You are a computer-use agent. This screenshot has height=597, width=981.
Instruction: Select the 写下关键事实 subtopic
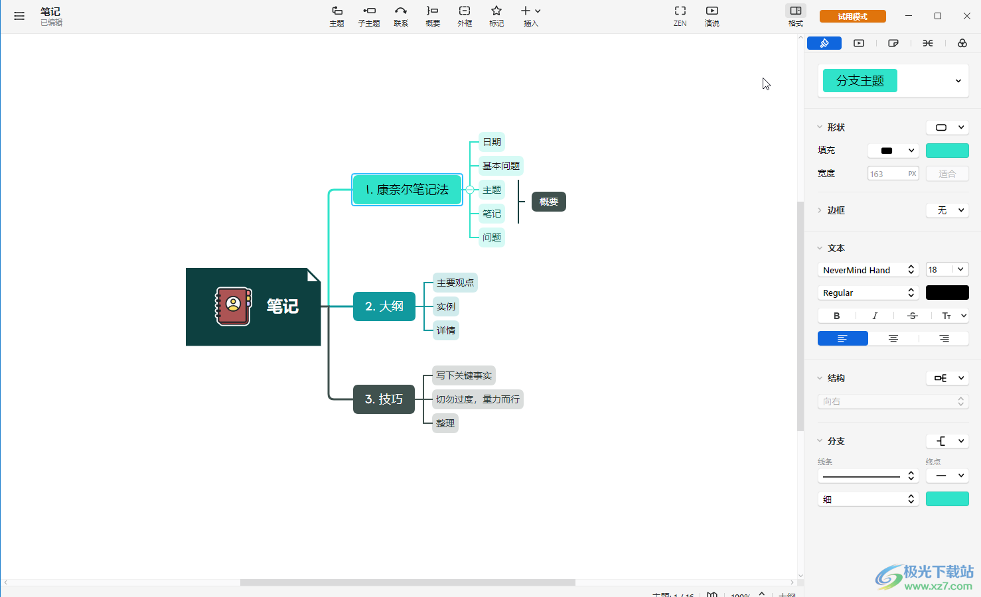click(464, 375)
